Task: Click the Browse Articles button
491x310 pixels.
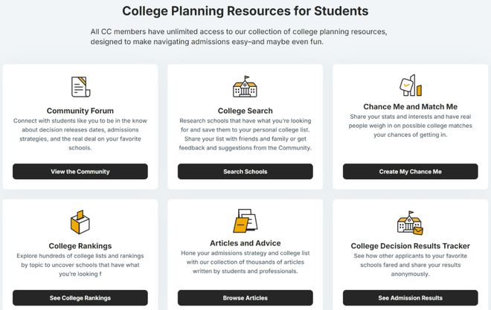Action: click(245, 298)
